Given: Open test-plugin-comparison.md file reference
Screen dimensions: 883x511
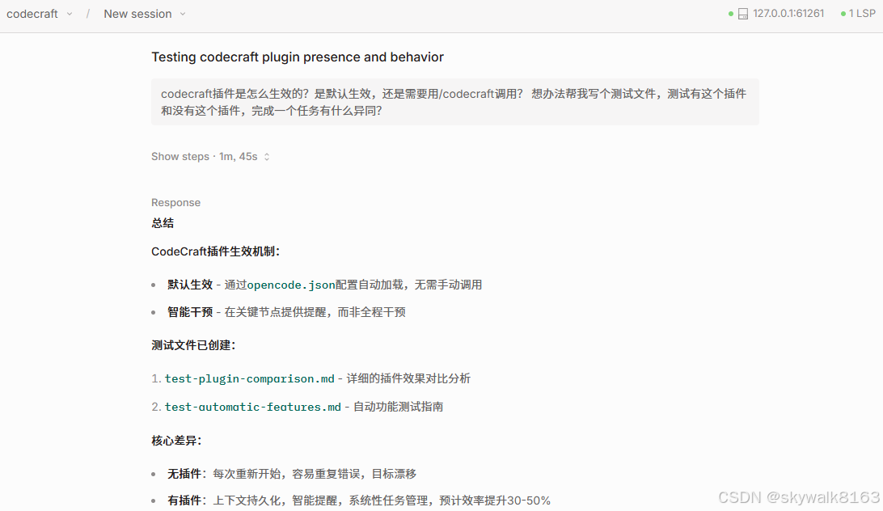Looking at the screenshot, I should pyautogui.click(x=250, y=378).
